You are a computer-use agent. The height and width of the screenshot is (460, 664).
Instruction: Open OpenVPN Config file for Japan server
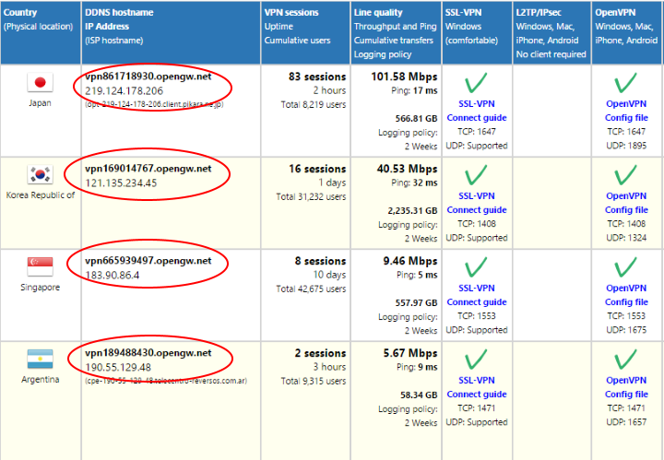click(x=626, y=118)
